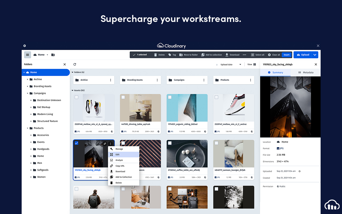Click the Download icon in the toolbar
The height and width of the screenshot is (214, 342).
[227, 55]
